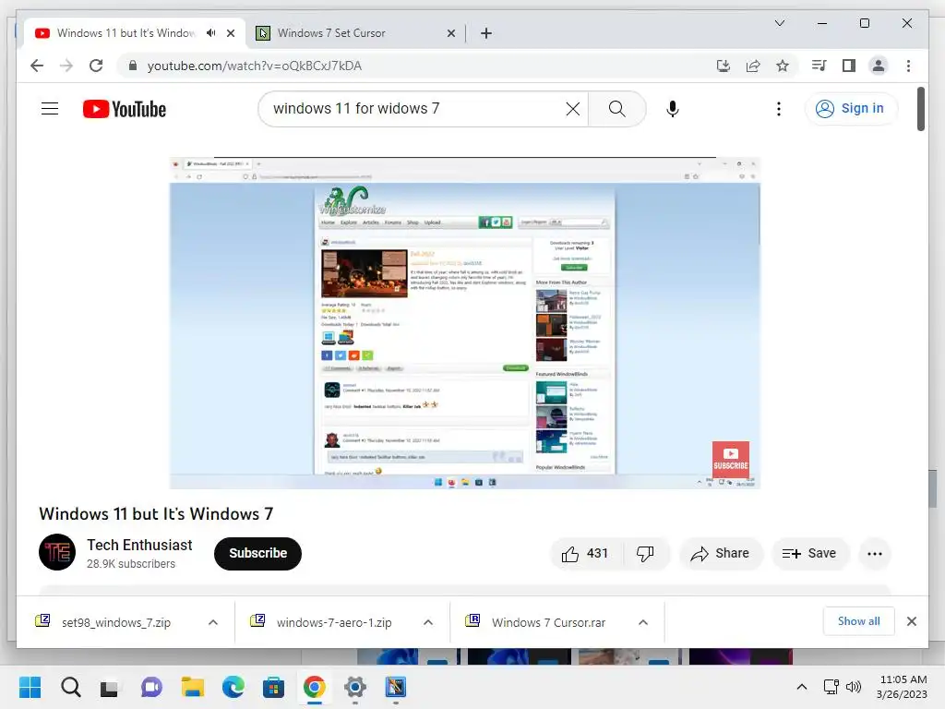Open the Chrome three-dot menu
The image size is (945, 709).
coord(908,66)
